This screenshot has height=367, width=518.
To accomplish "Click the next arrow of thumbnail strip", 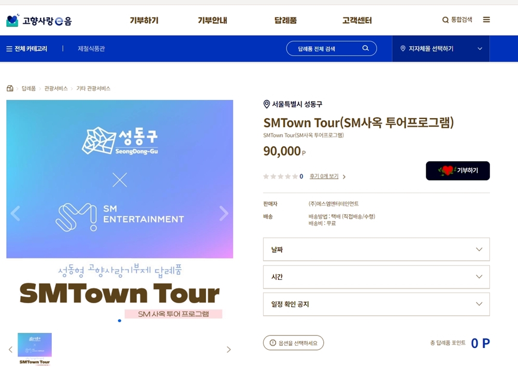I will coord(228,349).
